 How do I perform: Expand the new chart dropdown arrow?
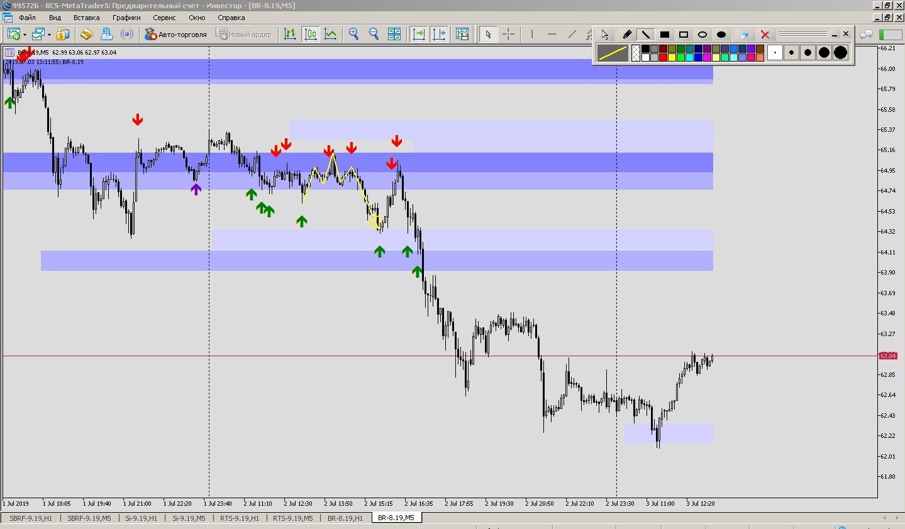coord(25,35)
